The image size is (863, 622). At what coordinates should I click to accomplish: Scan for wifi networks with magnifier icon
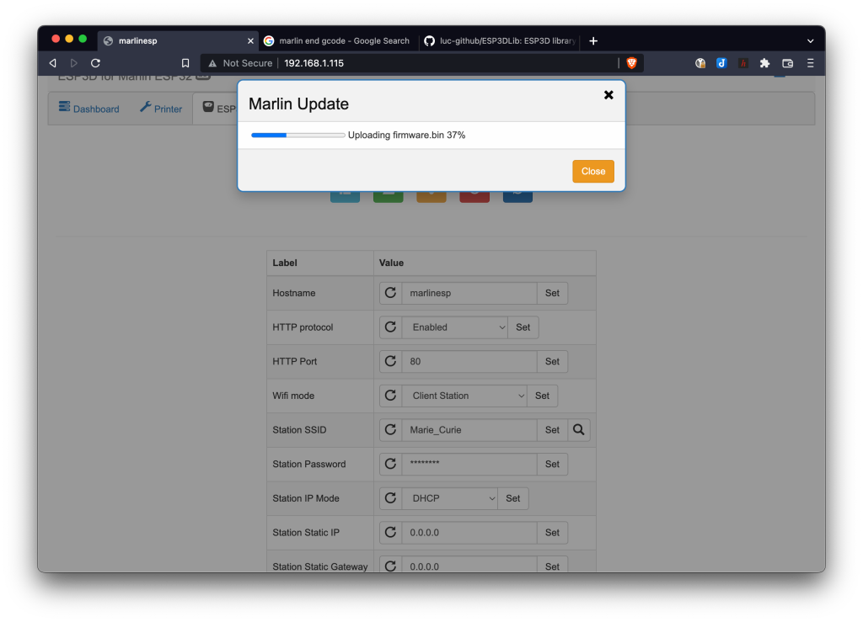pyautogui.click(x=578, y=430)
